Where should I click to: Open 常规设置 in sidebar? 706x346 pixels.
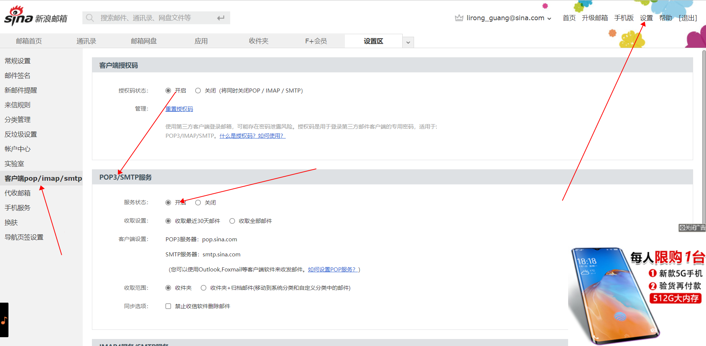click(x=18, y=61)
